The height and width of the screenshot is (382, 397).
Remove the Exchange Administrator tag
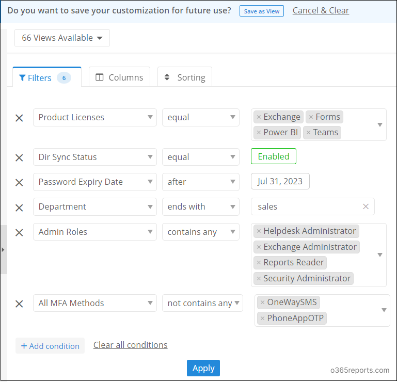coord(259,247)
